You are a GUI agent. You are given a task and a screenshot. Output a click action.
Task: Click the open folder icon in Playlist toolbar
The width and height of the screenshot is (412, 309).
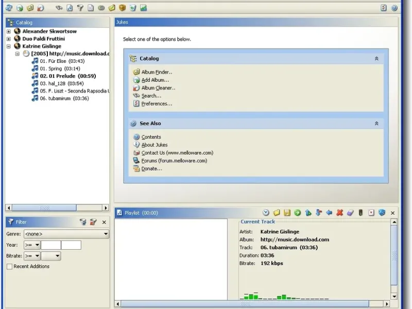coord(277,213)
